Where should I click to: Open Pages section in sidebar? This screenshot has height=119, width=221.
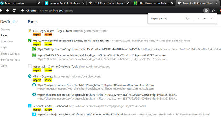pos(4,35)
